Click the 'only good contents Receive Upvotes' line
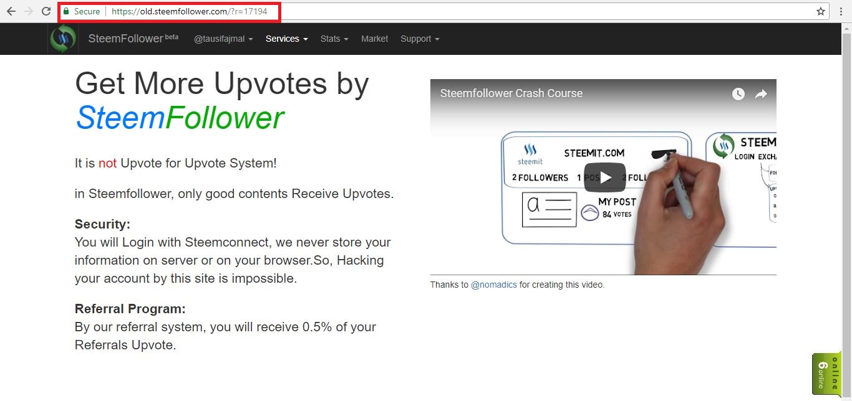The width and height of the screenshot is (852, 401). pos(235,194)
